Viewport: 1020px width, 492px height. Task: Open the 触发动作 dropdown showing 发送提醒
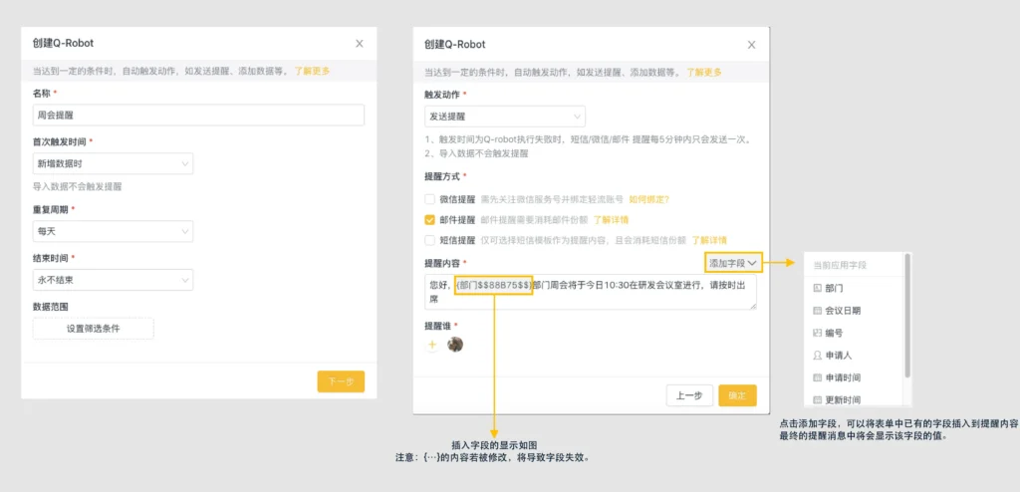[504, 117]
